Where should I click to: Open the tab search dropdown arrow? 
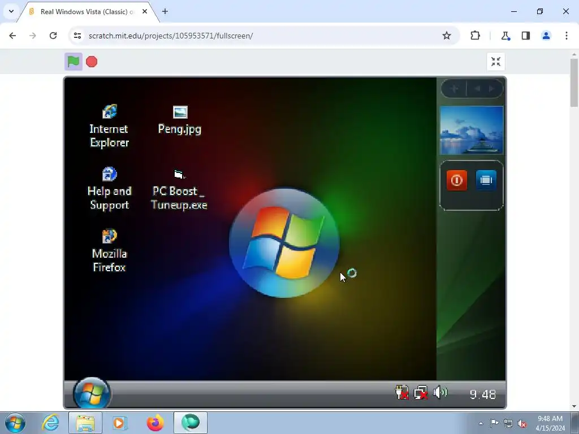click(x=11, y=11)
